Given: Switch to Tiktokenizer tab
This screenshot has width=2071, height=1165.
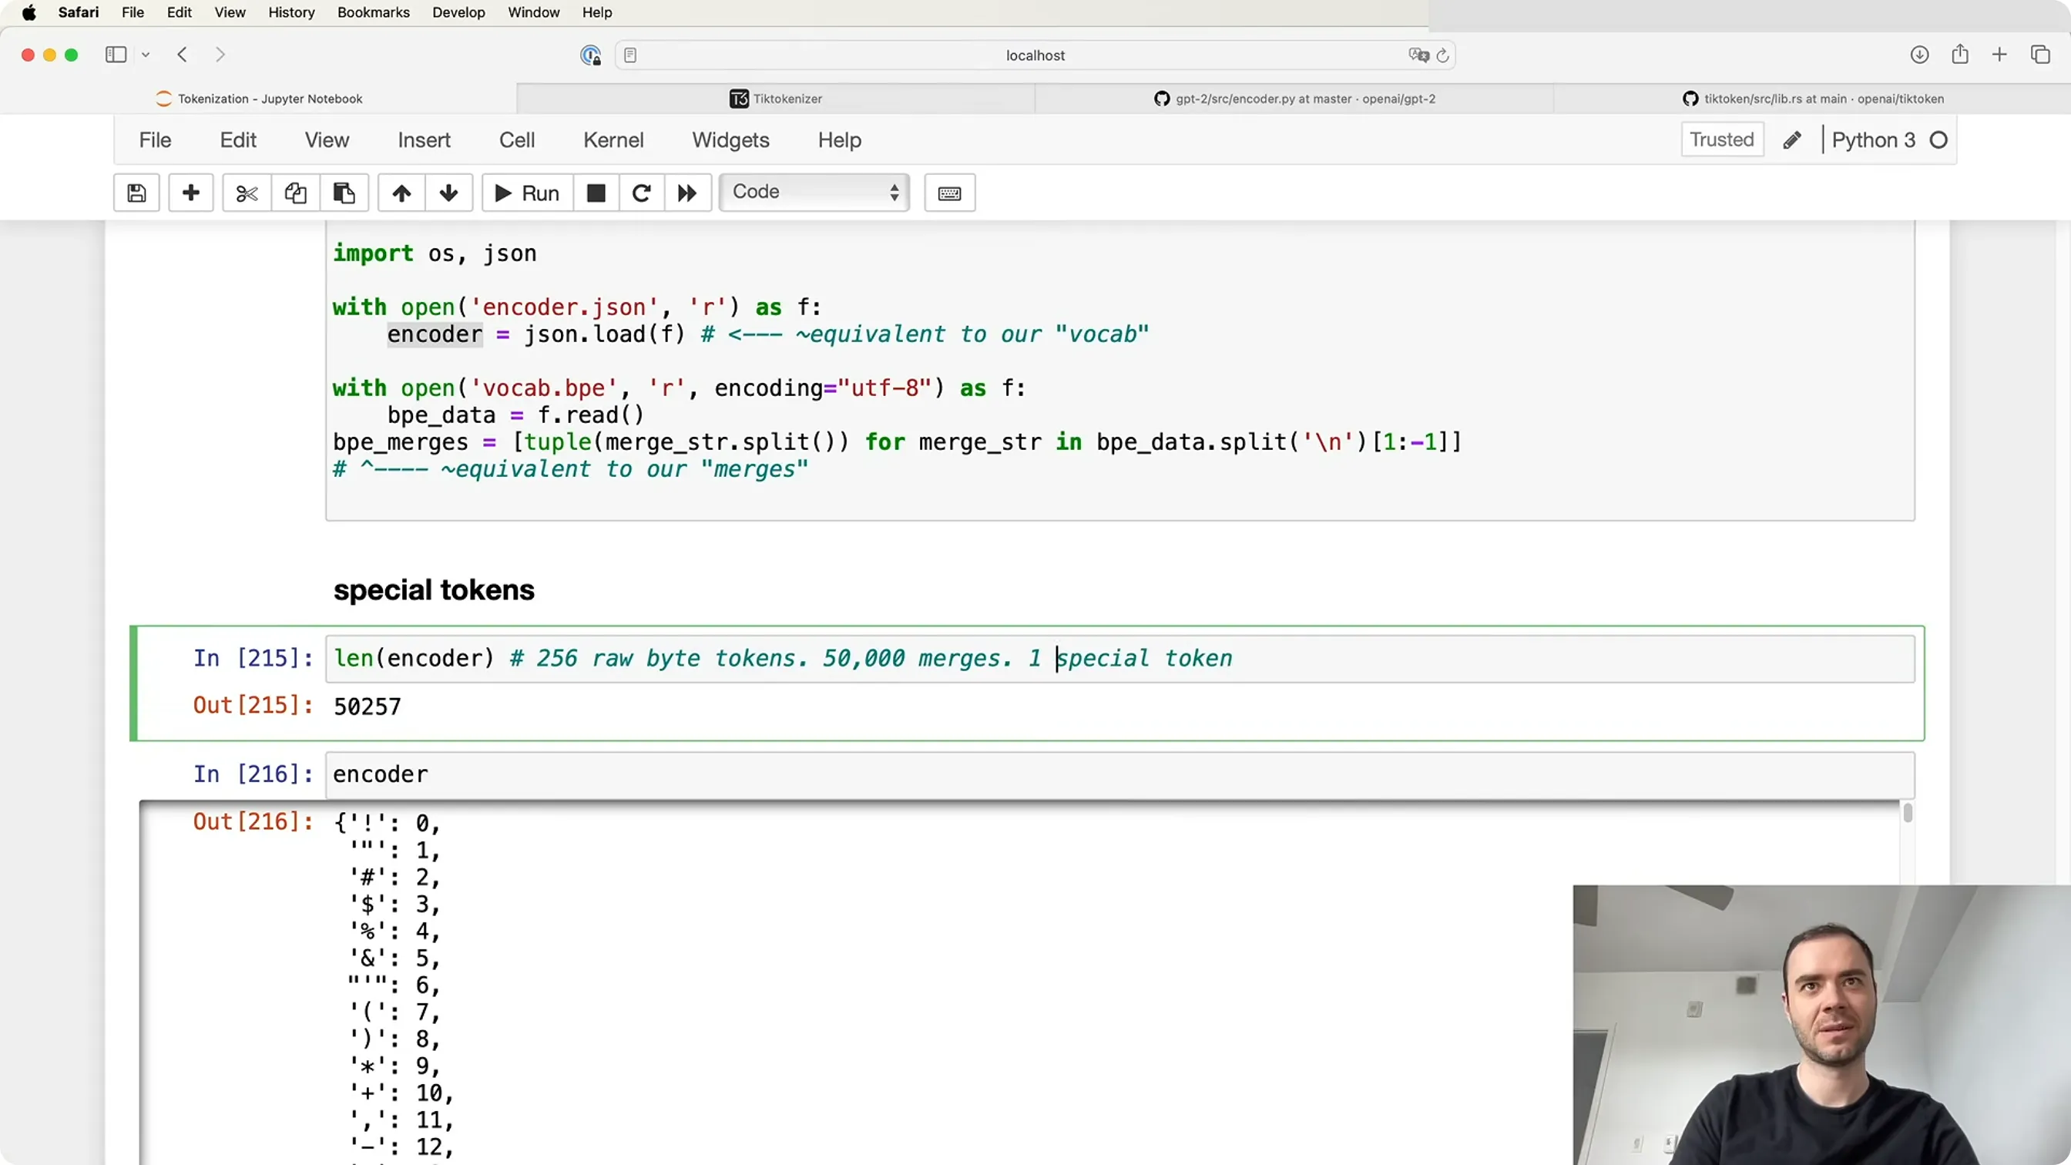Looking at the screenshot, I should click(776, 99).
